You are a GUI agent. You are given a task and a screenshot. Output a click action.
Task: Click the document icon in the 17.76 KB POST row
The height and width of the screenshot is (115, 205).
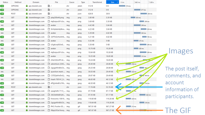pos(49,87)
